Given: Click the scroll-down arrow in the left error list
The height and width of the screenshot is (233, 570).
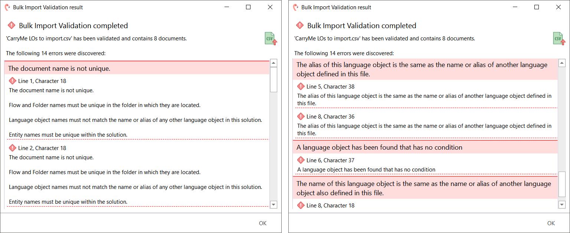Looking at the screenshot, I should [x=273, y=204].
